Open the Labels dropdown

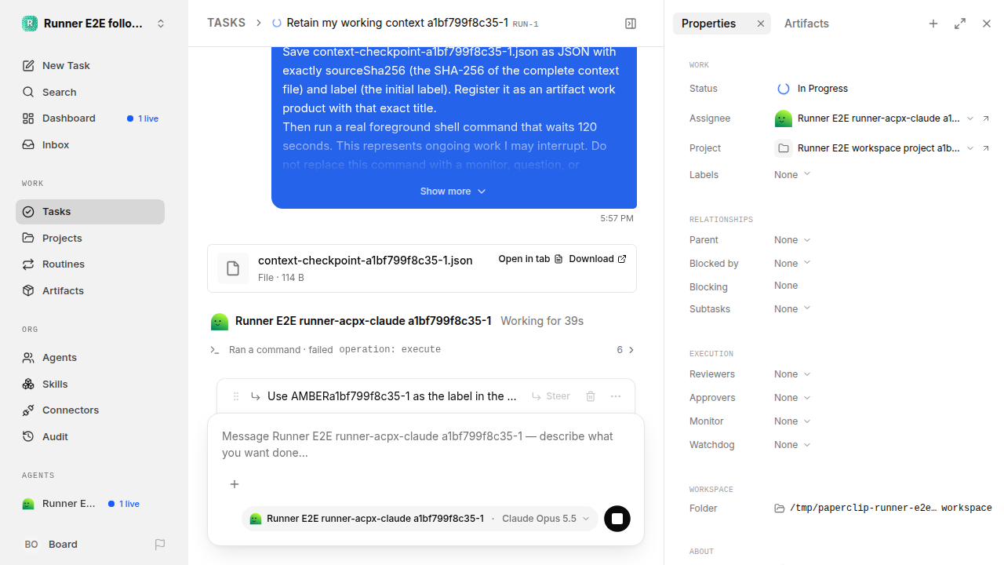792,175
